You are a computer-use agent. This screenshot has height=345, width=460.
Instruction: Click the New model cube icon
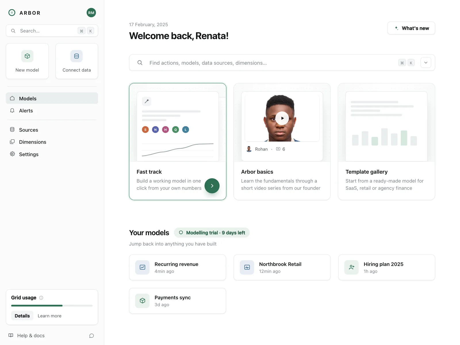27,56
